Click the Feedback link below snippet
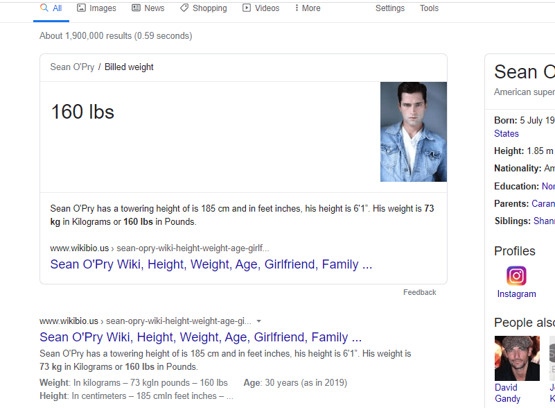The height and width of the screenshot is (408, 555). [x=420, y=292]
